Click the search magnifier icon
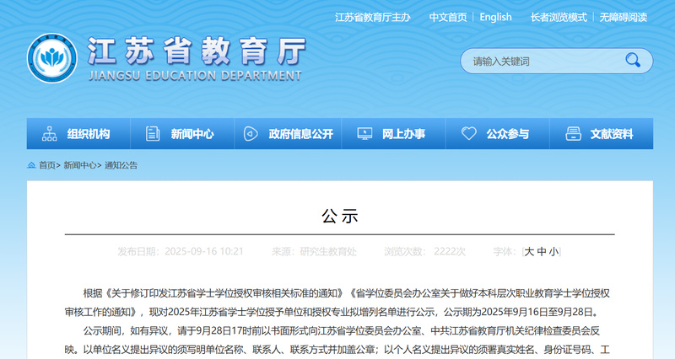This screenshot has height=359, width=675. (632, 60)
